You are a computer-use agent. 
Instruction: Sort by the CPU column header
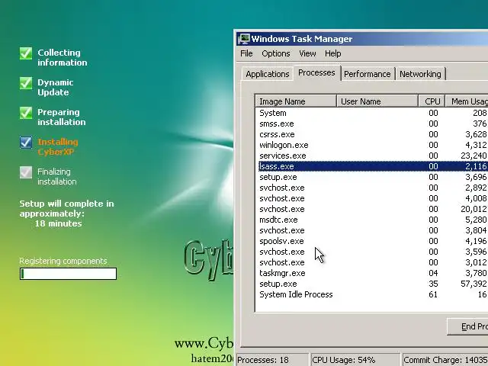tap(432, 101)
